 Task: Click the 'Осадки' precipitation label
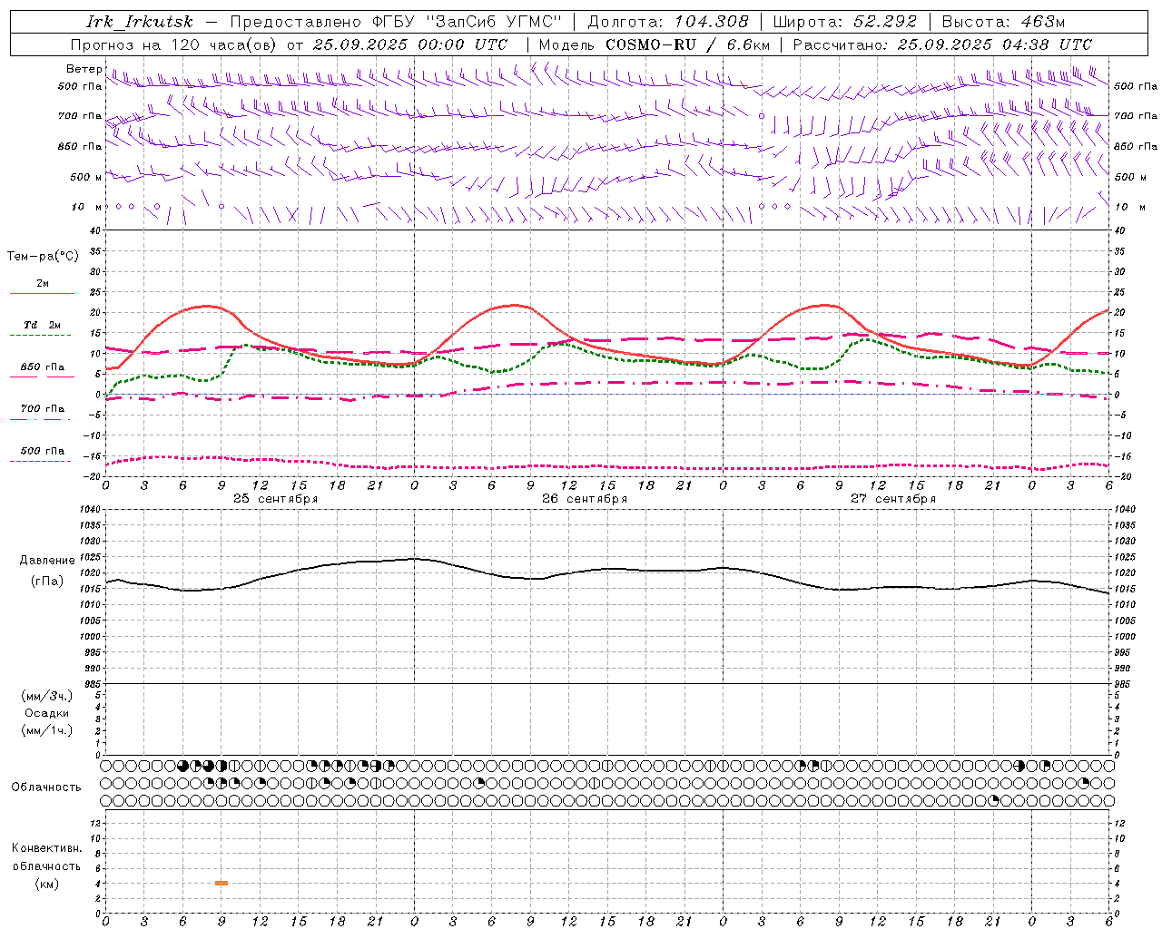47,713
